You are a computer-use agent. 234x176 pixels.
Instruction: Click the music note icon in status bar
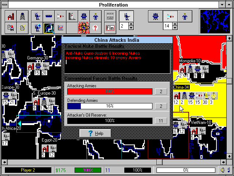[229, 170]
